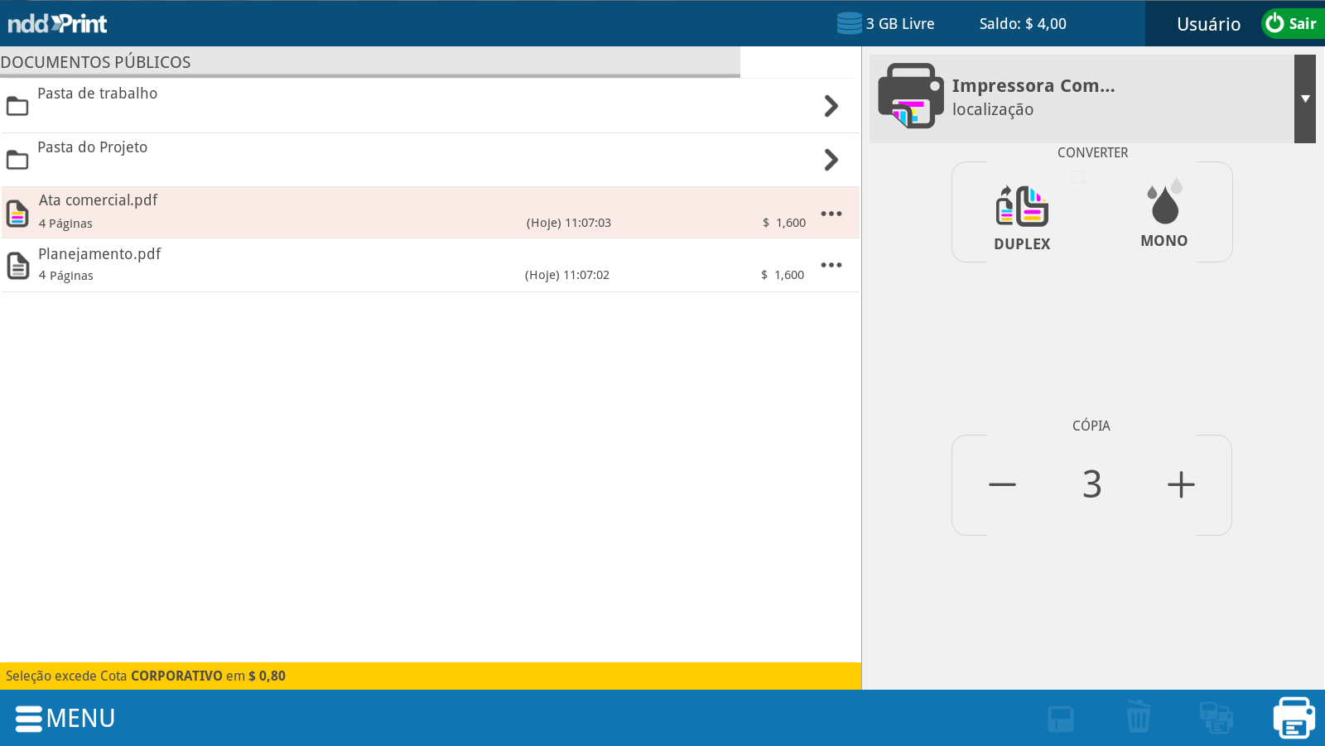Expand Pasta do Projeto folder chevron
The width and height of the screenshot is (1325, 746).
pyautogui.click(x=831, y=160)
